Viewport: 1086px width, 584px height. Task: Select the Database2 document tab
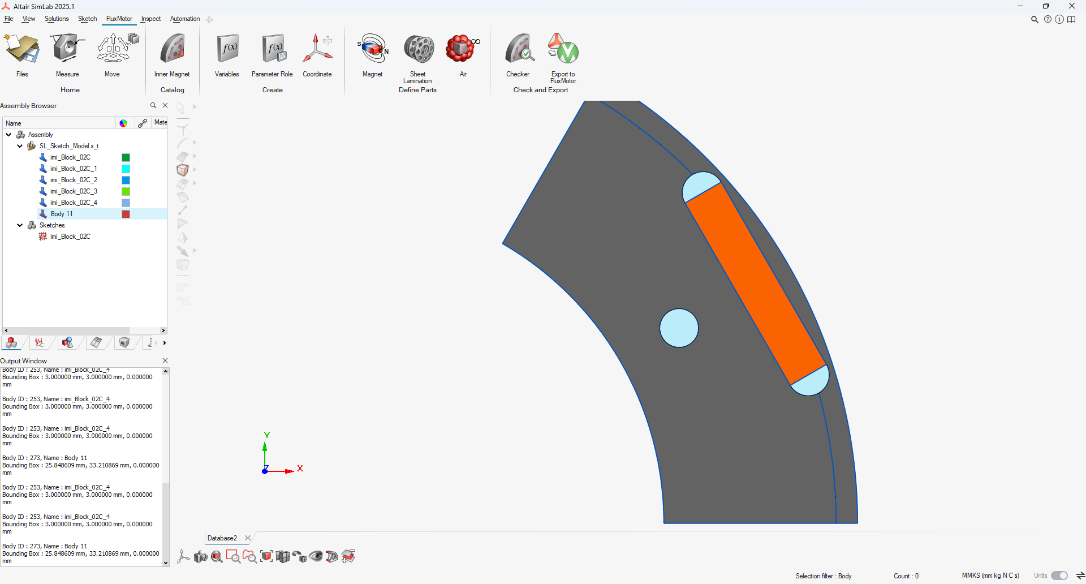point(222,538)
